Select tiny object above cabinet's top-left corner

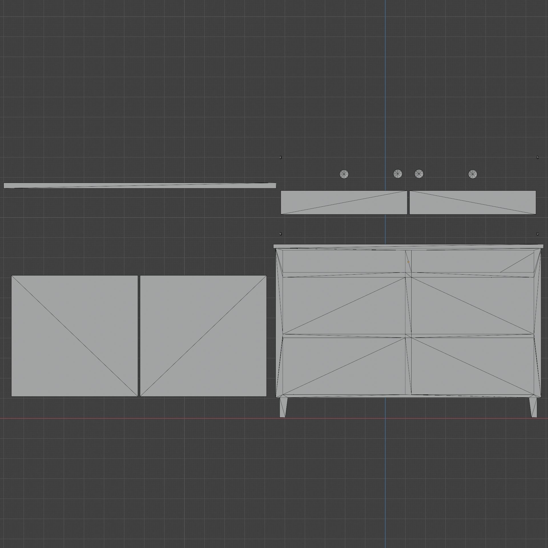pos(281,234)
